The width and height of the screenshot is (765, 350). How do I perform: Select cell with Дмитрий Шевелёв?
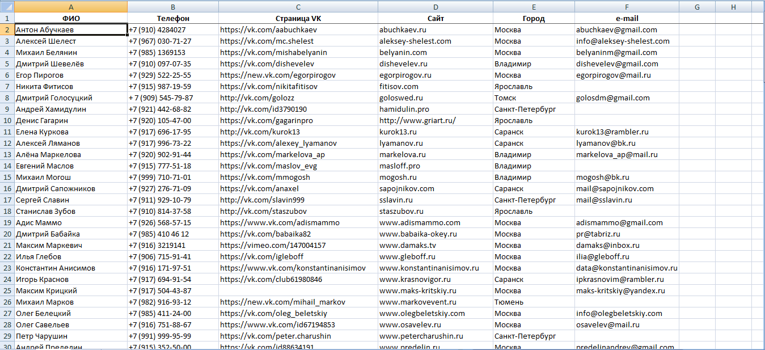tap(71, 64)
